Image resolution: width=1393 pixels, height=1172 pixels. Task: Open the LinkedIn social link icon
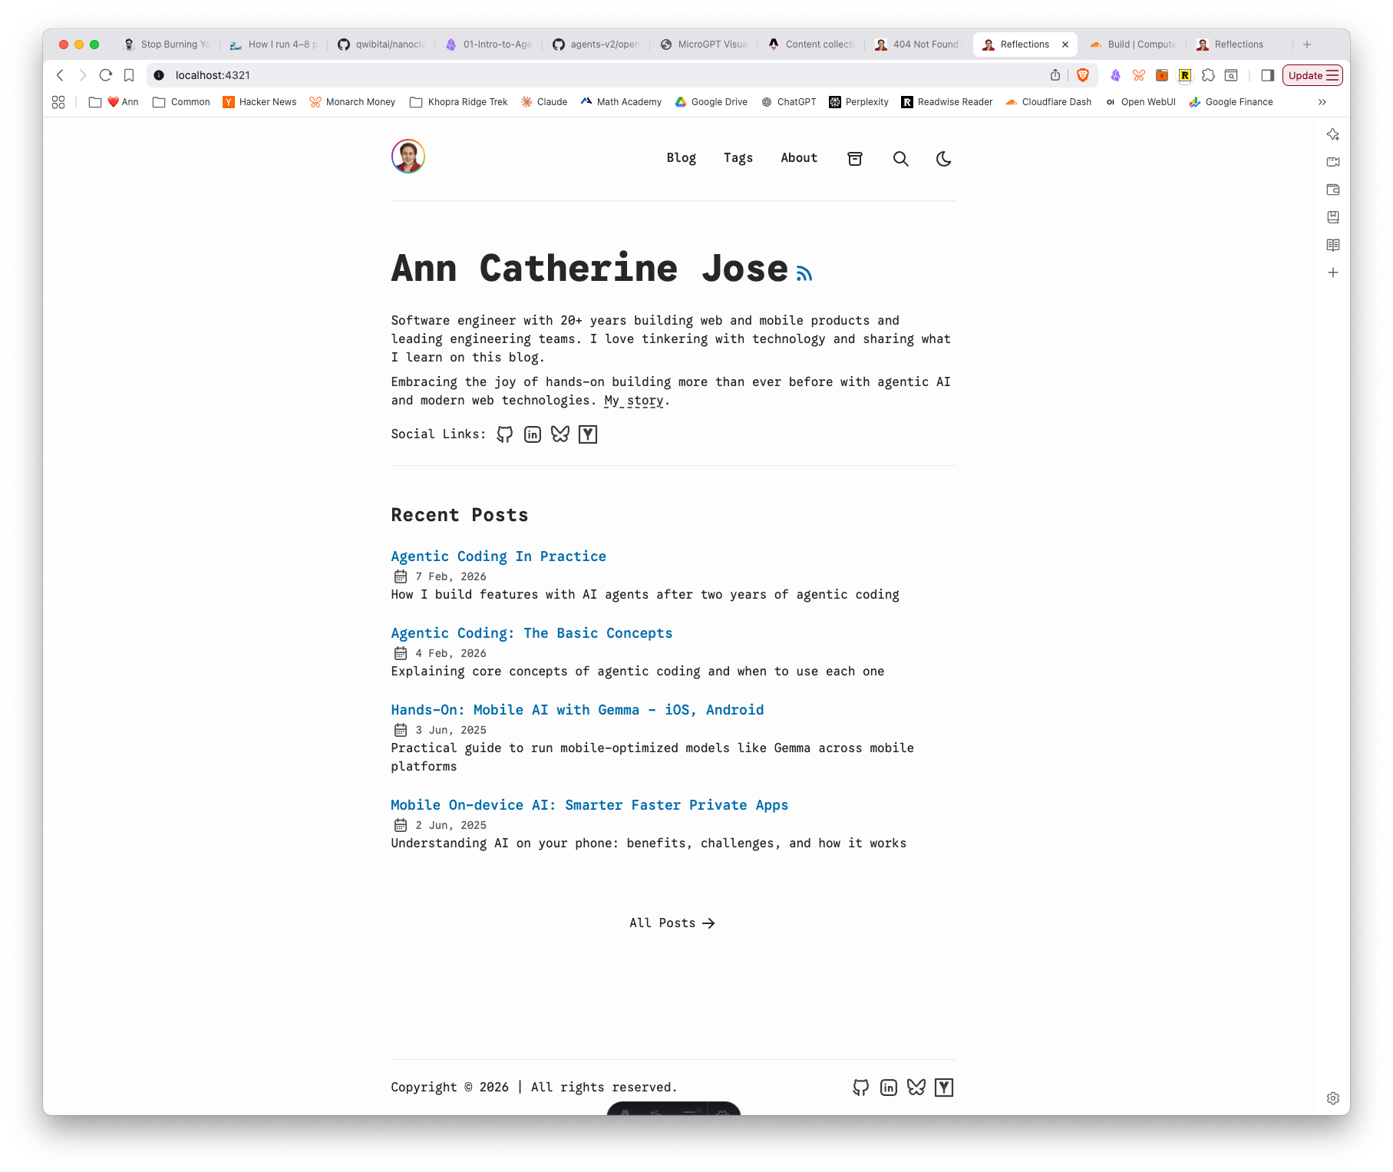[533, 434]
